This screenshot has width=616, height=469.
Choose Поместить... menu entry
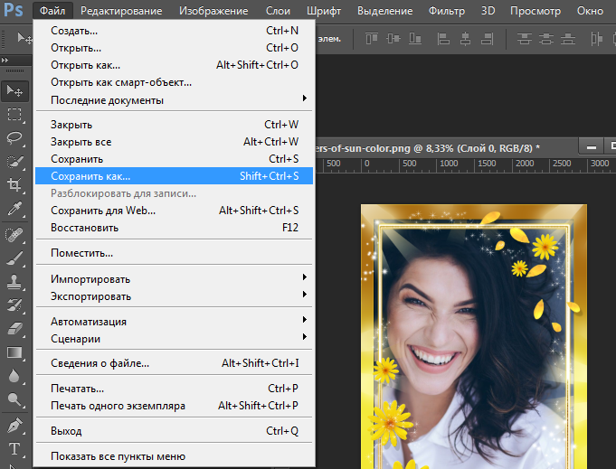pos(174,253)
